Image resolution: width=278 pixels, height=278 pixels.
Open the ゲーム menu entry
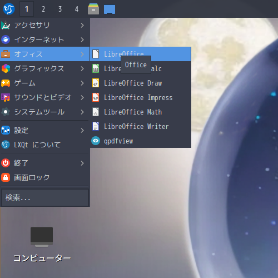(45, 83)
